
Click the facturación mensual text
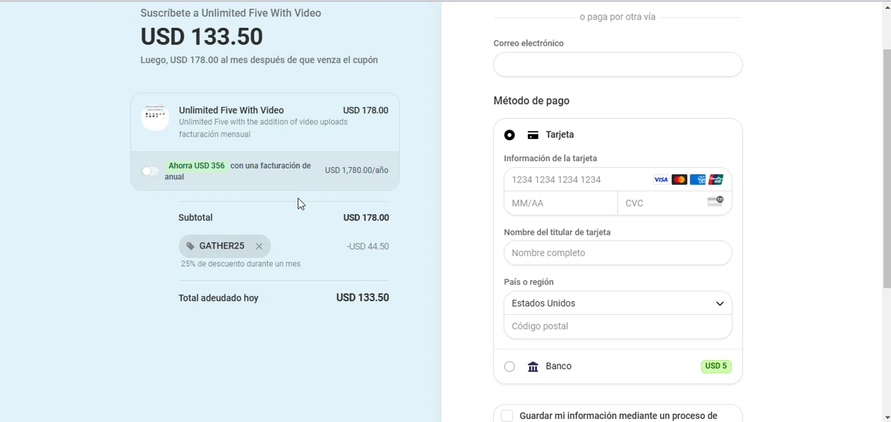214,134
